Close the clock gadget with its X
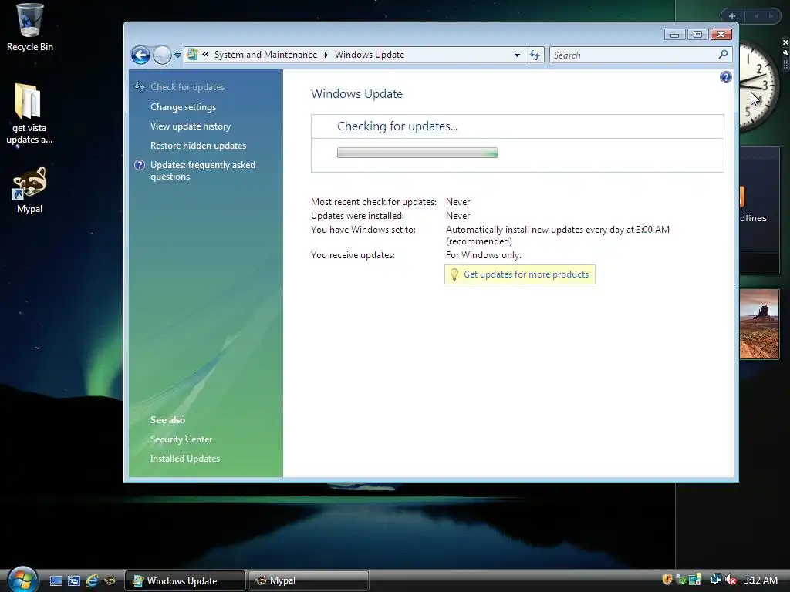Viewport: 790px width, 592px height. pos(785,43)
